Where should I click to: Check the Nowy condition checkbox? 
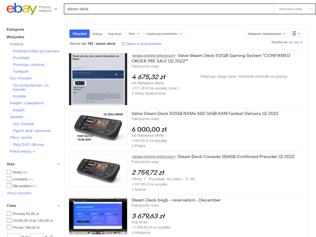(x=9, y=172)
